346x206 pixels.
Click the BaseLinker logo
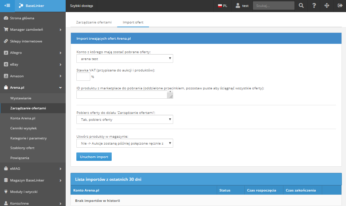pyautogui.click(x=31, y=6)
